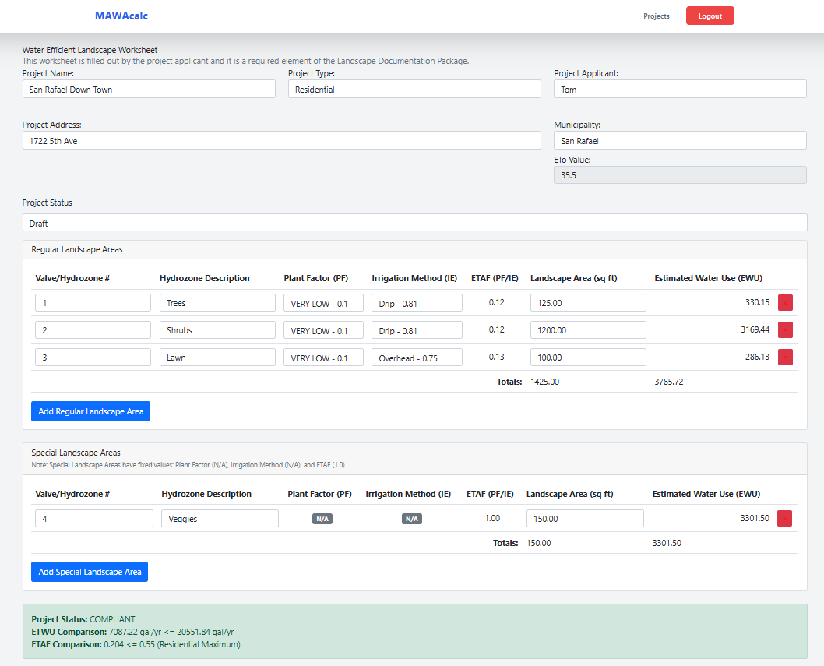
Task: Navigate to the Projects page
Action: (x=657, y=16)
